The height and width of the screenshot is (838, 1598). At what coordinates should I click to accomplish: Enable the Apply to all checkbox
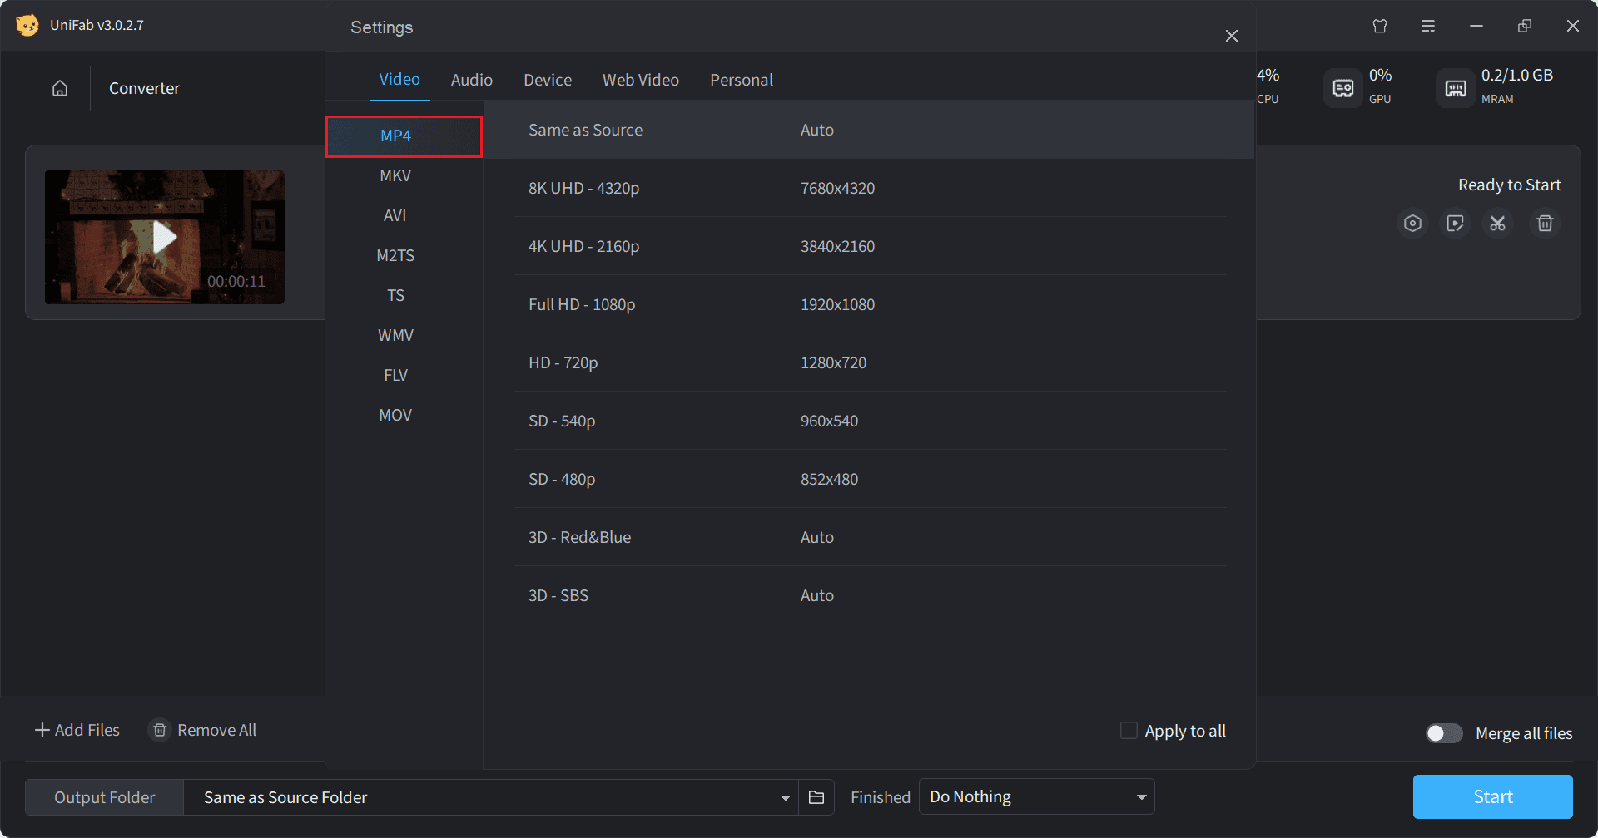[1129, 731]
